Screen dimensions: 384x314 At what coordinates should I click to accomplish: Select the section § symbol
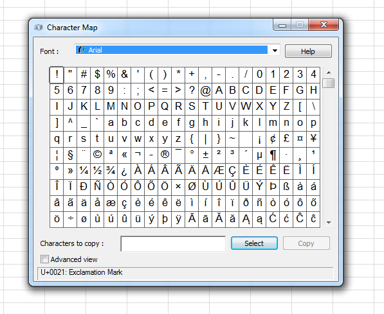[70, 155]
